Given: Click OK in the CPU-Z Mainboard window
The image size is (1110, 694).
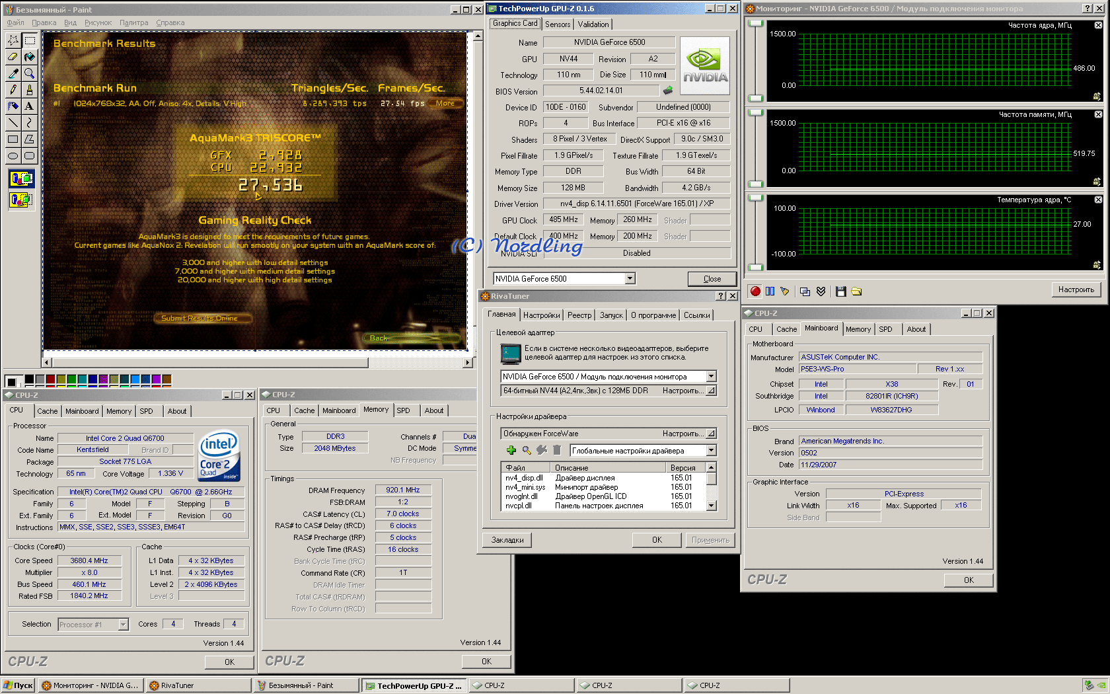Looking at the screenshot, I should [969, 580].
